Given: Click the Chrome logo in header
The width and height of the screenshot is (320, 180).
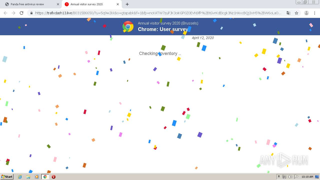Looking at the screenshot, I should click(x=128, y=26).
